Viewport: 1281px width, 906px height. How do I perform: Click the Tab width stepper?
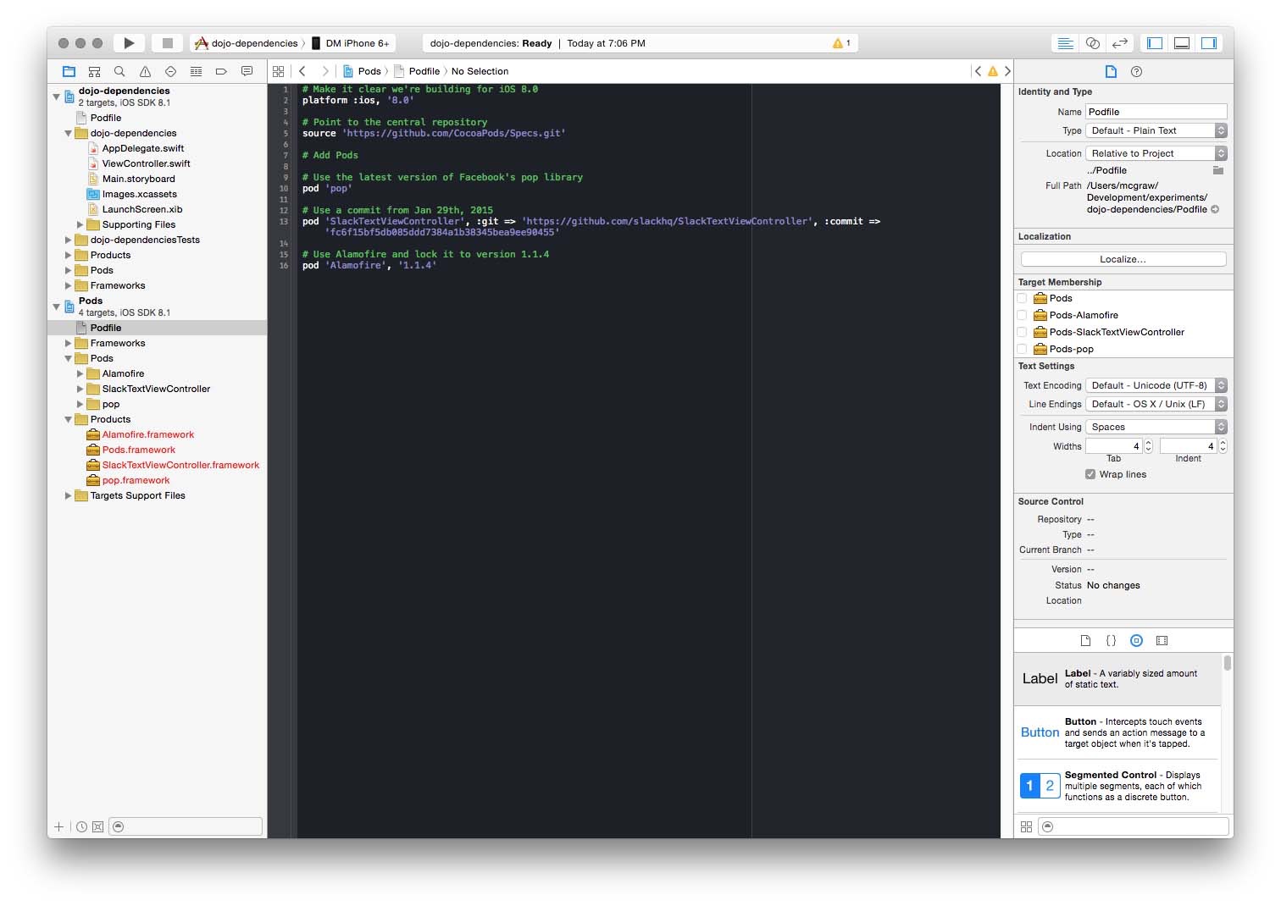point(1149,446)
